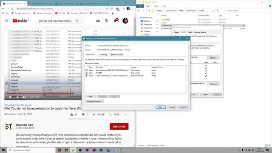Image resolution: width=272 pixels, height=153 pixels.
Task: Open the Gmail bookmark
Action: (x=84, y=13)
